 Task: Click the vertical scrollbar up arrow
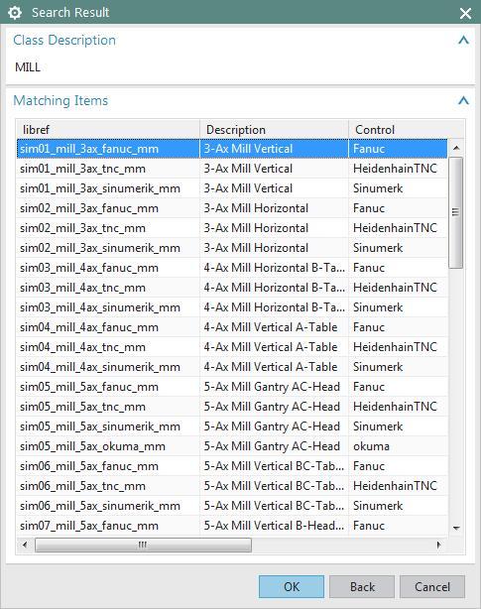[456, 148]
